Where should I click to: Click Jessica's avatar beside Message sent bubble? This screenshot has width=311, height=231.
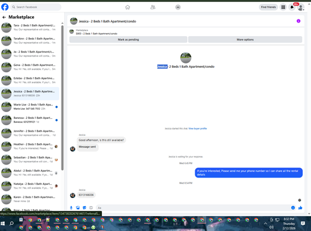73,149
